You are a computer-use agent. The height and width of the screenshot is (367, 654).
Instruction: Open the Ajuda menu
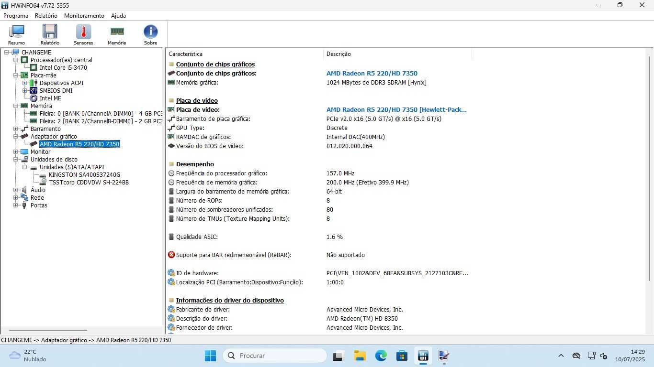[118, 16]
